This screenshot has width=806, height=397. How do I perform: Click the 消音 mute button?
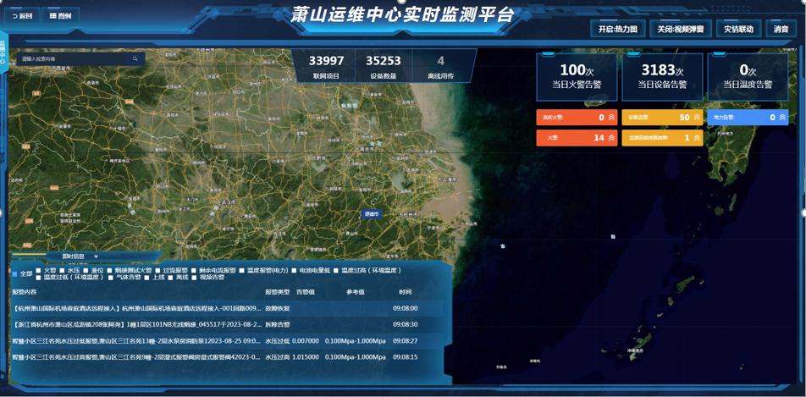click(781, 29)
